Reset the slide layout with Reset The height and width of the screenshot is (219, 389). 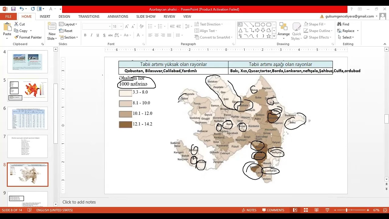coord(66,31)
